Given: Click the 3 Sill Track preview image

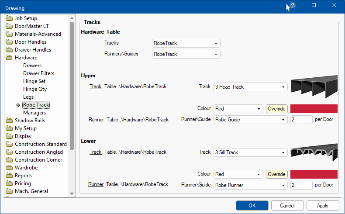Looking at the screenshot, I should 314,152.
